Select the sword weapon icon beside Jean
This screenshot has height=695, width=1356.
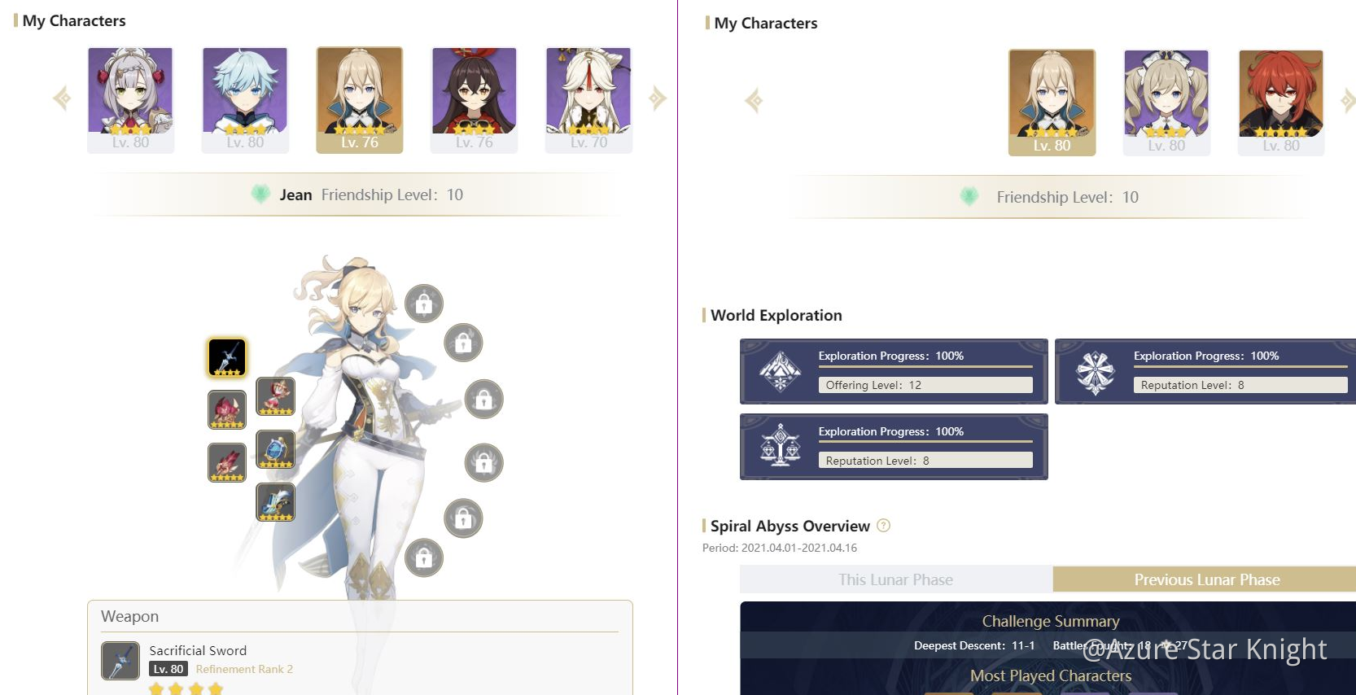[x=227, y=357]
